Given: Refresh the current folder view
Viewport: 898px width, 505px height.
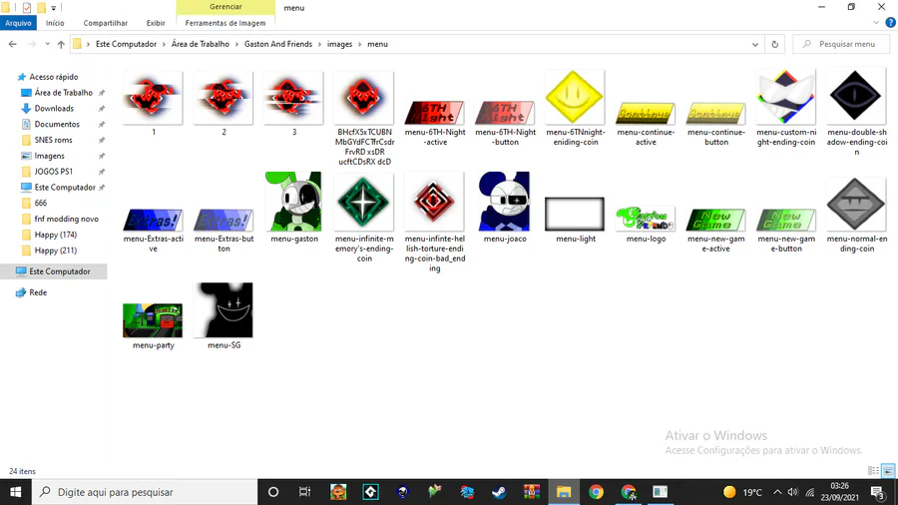Looking at the screenshot, I should (775, 44).
